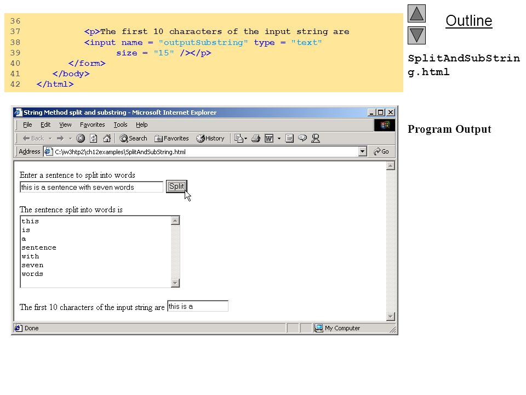Open the Address bar dropdown arrow

click(x=362, y=152)
